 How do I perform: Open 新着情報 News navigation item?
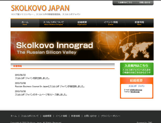click(139, 23)
